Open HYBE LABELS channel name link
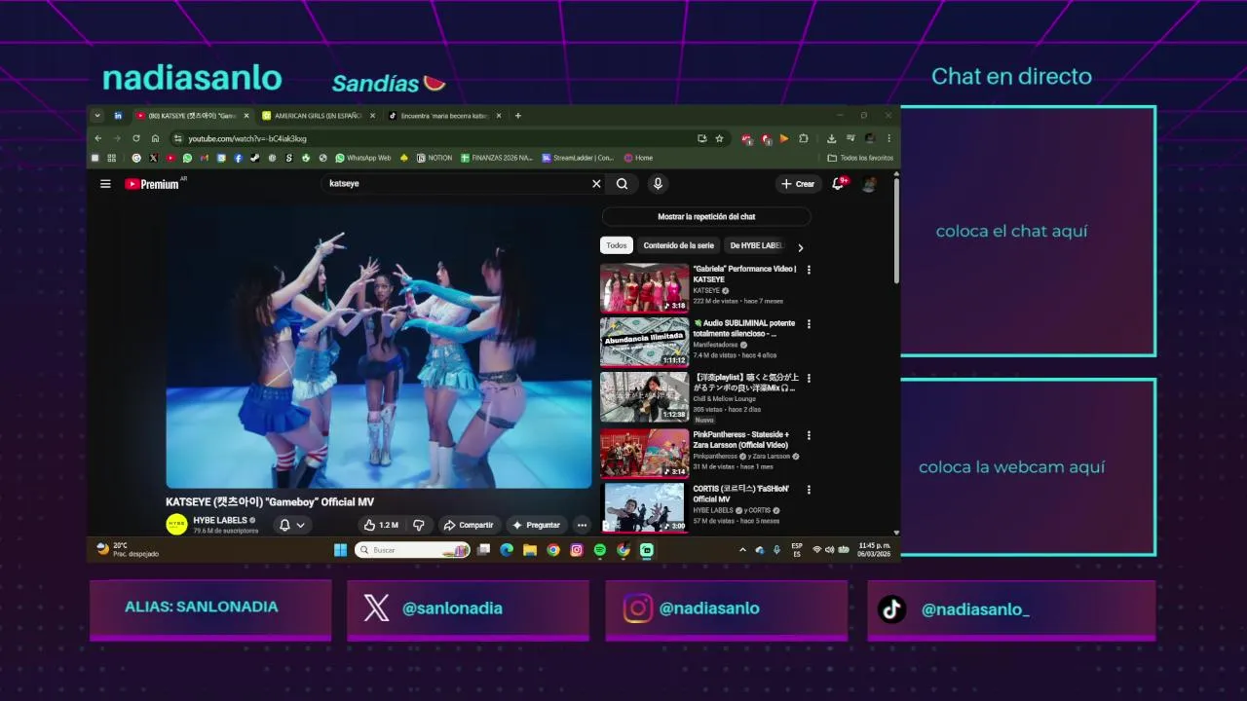The width and height of the screenshot is (1247, 701). 220,520
